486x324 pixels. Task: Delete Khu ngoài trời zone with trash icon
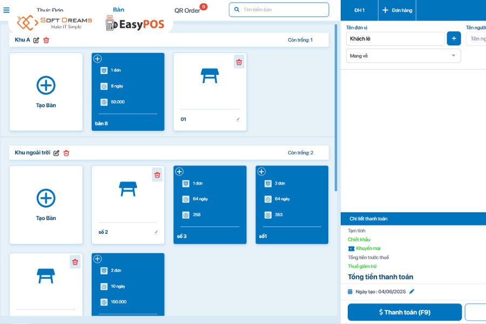pos(66,153)
